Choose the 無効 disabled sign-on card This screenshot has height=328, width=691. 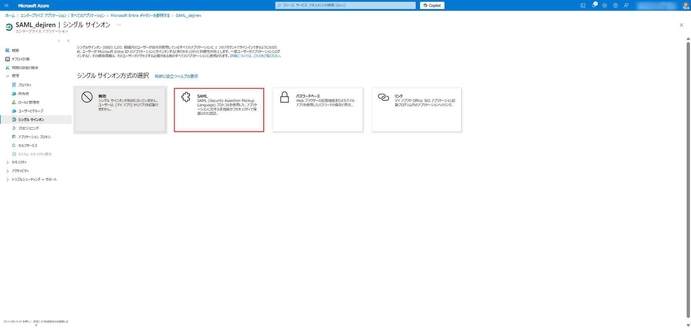(120, 110)
